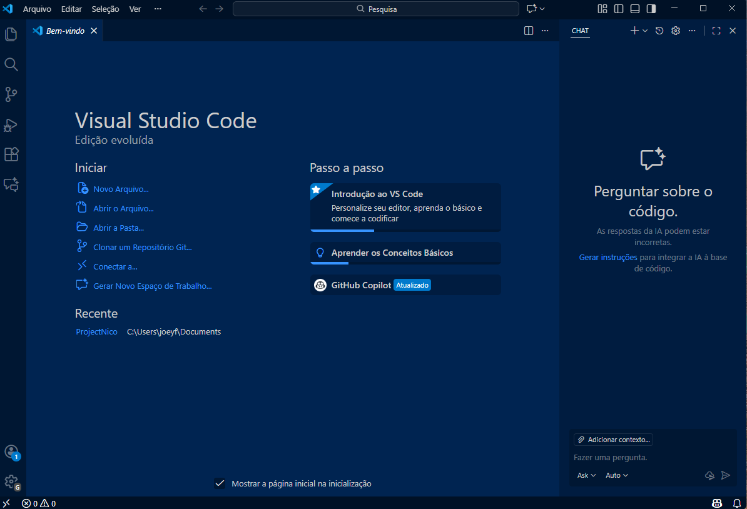Select the Bem-vindo tab

(65, 31)
